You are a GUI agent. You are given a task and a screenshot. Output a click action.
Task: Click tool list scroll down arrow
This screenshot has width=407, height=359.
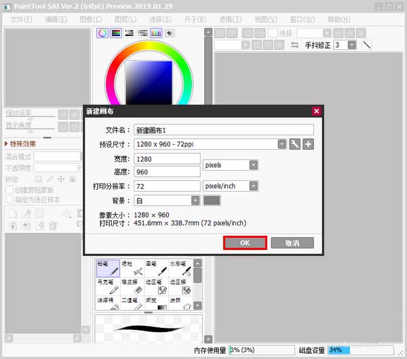(198, 305)
